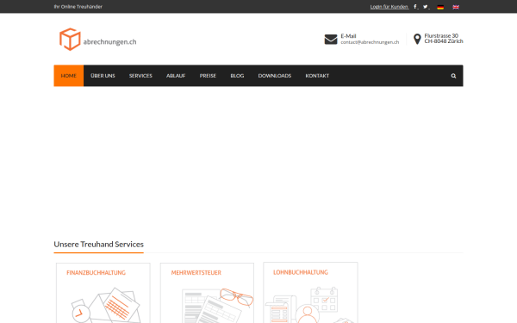The width and height of the screenshot is (517, 323).
Task: Select the HOME menu item
Action: tap(69, 76)
